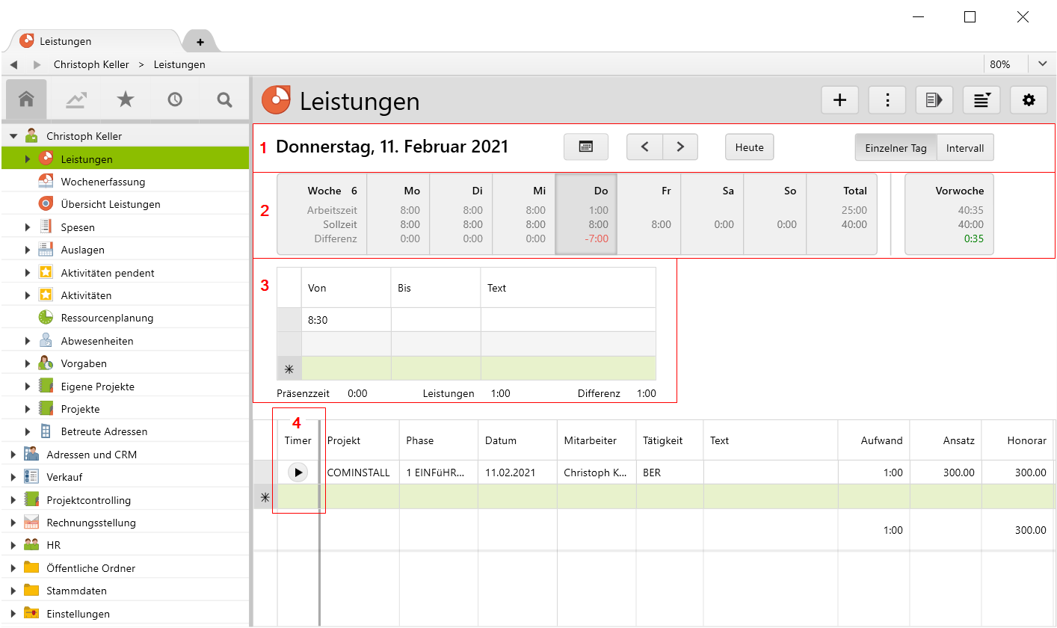Open a new tab with plus
1057x628 pixels.
pos(200,42)
